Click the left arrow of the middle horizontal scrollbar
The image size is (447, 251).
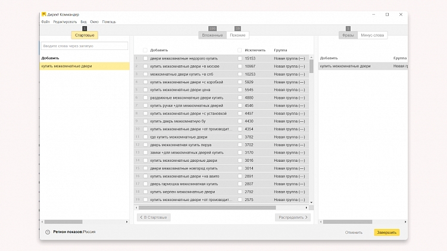[136, 208]
